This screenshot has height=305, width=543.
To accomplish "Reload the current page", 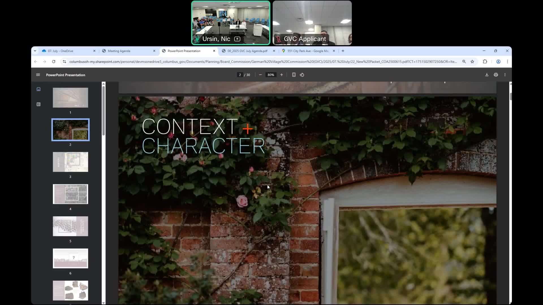I will [x=53, y=62].
